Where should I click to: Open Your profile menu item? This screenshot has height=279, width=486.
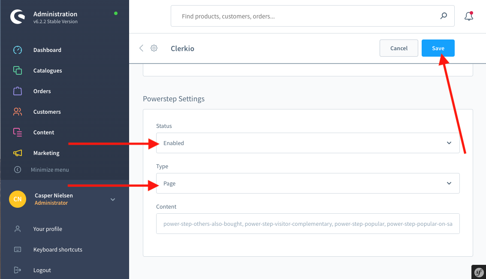pos(48,229)
